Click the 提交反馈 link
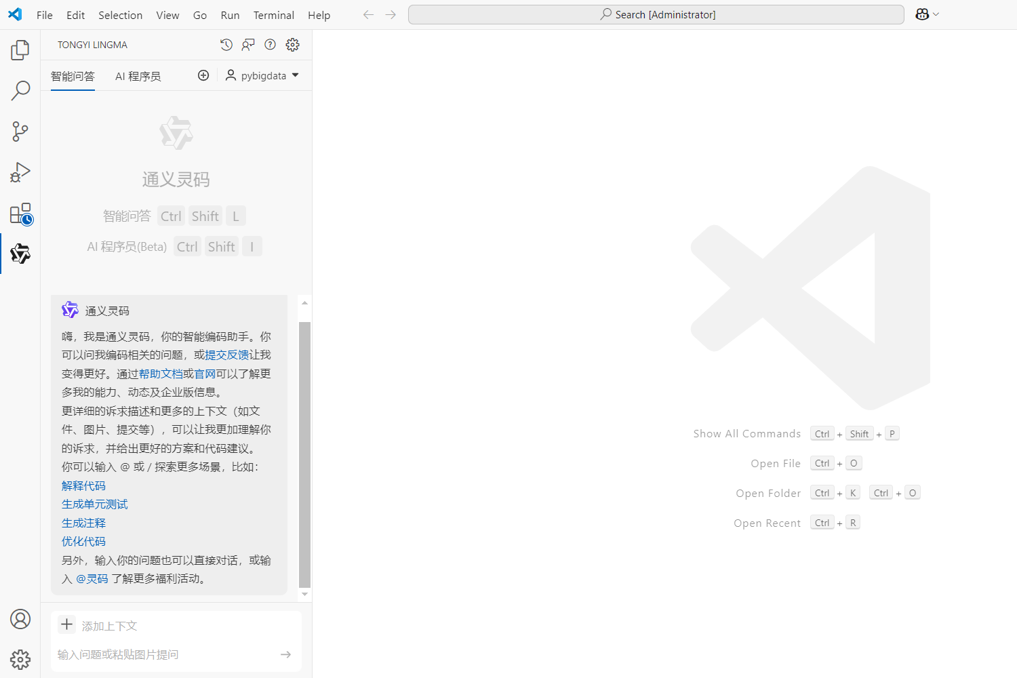The width and height of the screenshot is (1017, 678). [227, 355]
